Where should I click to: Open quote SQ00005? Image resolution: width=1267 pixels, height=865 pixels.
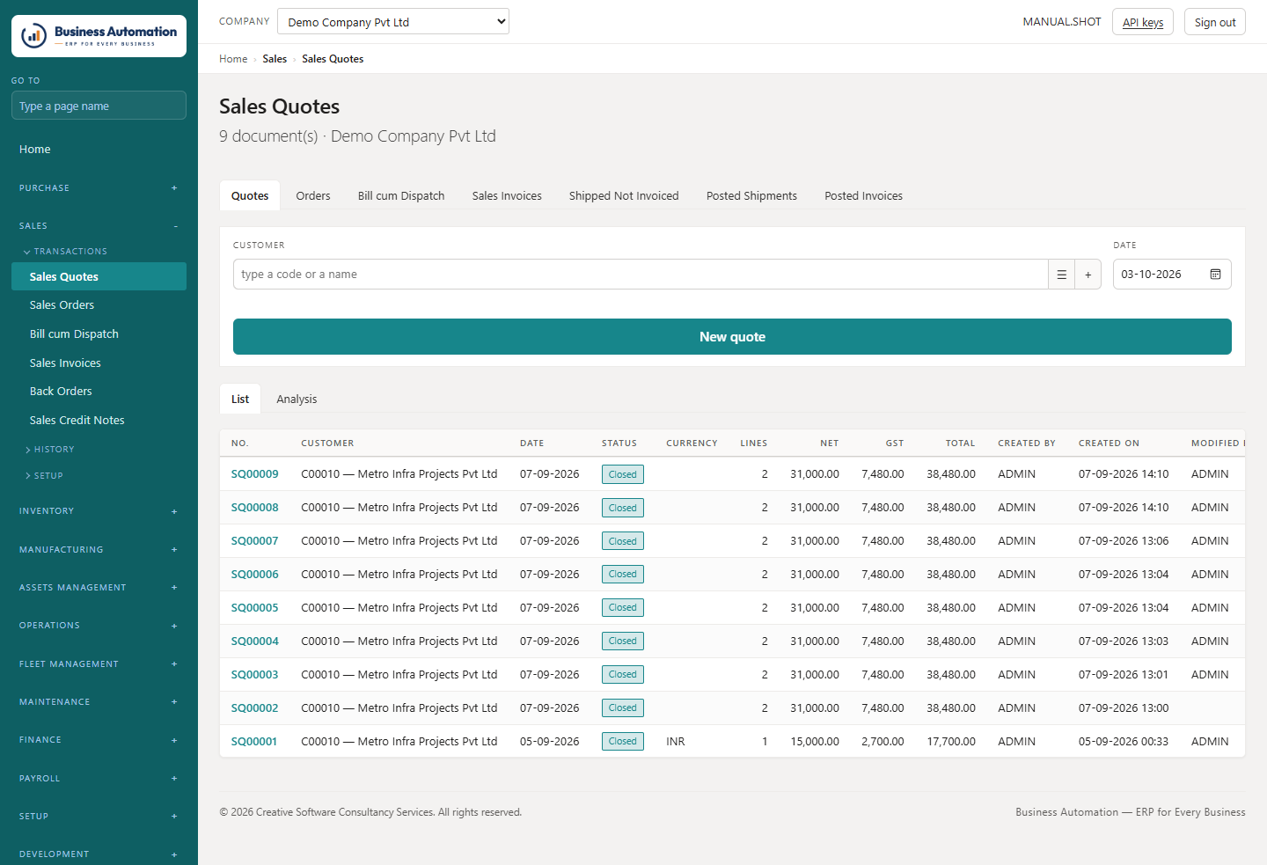[x=254, y=608]
